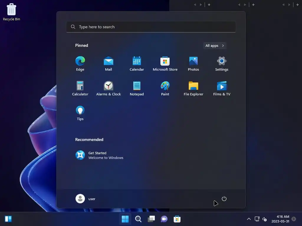Viewport: 302px width, 226px height.
Task: Click the Pinned section heading
Action: [81, 45]
